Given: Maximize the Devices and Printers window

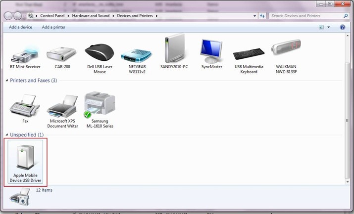Looking at the screenshot, I should click(330, 3).
